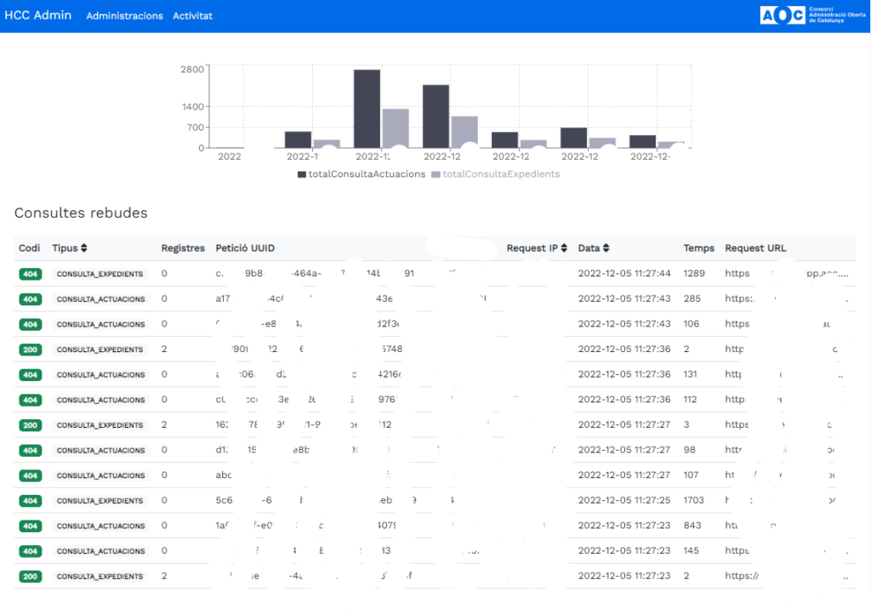Sort table by Tipus column arrows
871x614 pixels.
click(x=83, y=248)
